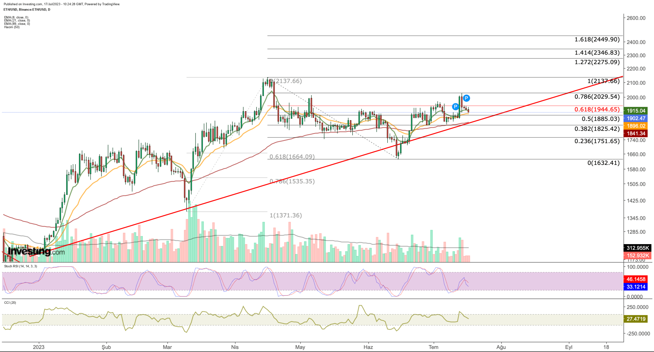Click the Tem month axis label

click(434, 347)
